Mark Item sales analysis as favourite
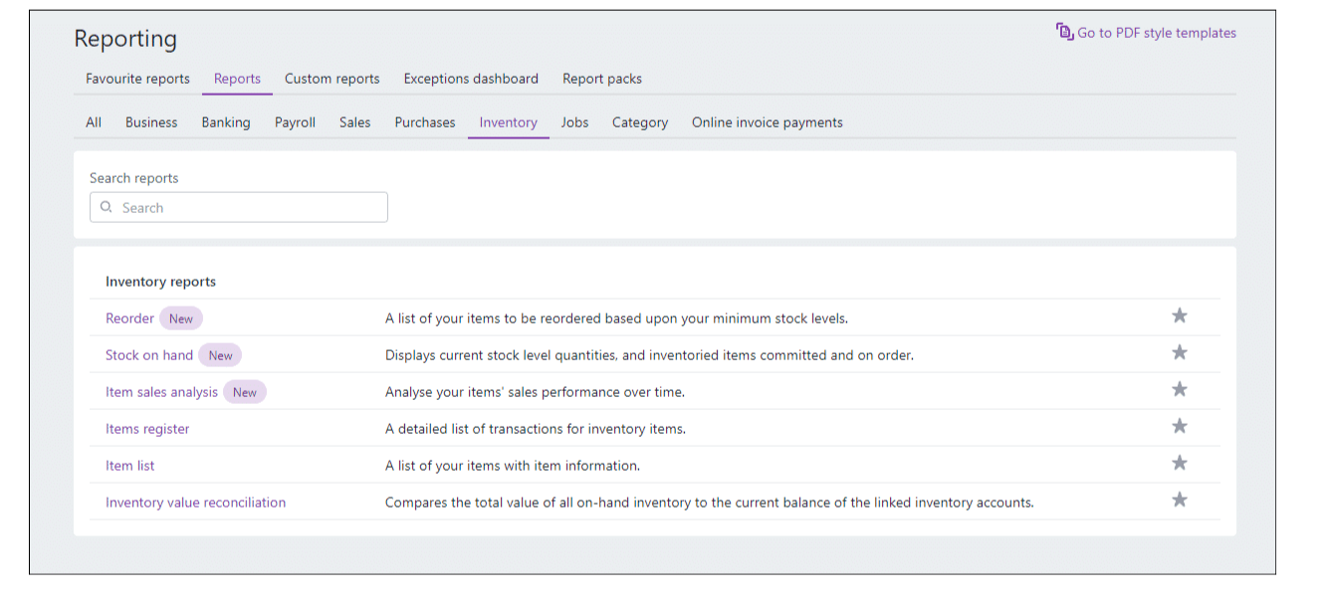Image resolution: width=1325 pixels, height=606 pixels. point(1180,389)
